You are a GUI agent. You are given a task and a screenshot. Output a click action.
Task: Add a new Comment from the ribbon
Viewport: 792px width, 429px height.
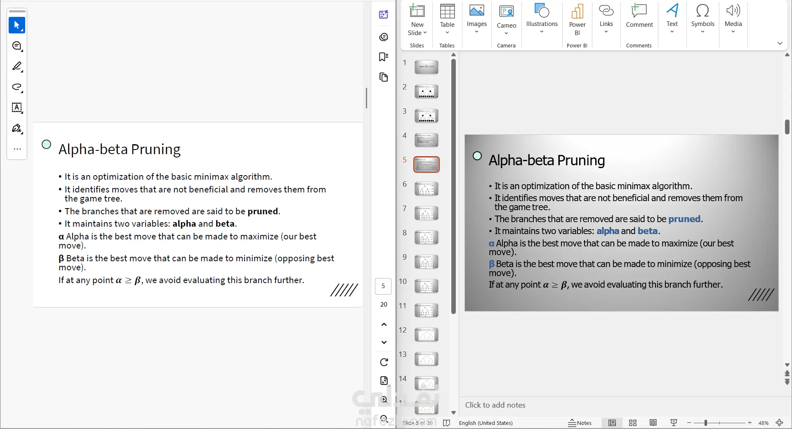click(639, 16)
